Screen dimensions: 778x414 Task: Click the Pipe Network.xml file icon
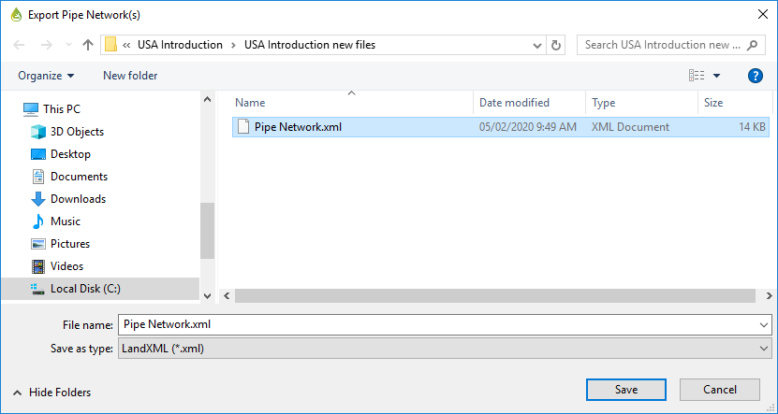coord(243,127)
